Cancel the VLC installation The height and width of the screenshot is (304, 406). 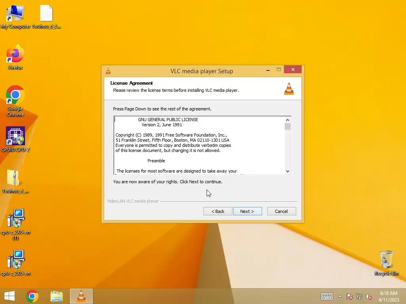pyautogui.click(x=282, y=211)
